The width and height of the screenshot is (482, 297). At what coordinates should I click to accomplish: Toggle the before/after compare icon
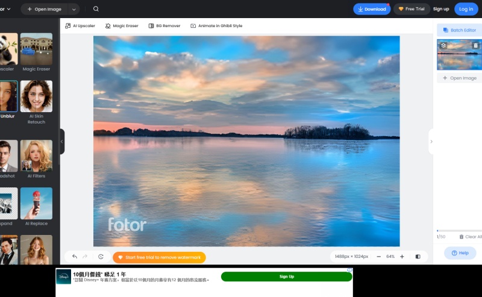(418, 257)
